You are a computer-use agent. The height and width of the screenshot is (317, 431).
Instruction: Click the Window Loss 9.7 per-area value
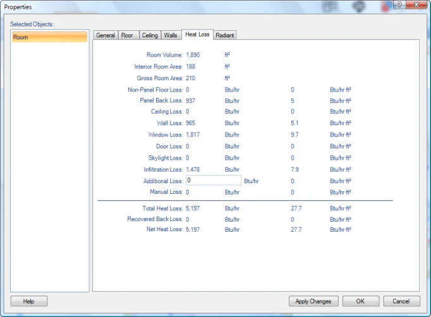[x=294, y=135]
